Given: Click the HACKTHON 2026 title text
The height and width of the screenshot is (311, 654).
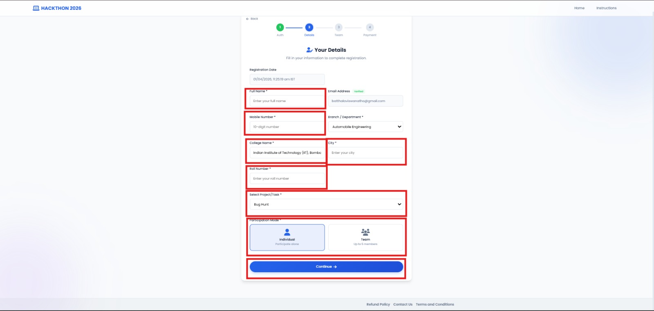Looking at the screenshot, I should (x=61, y=8).
